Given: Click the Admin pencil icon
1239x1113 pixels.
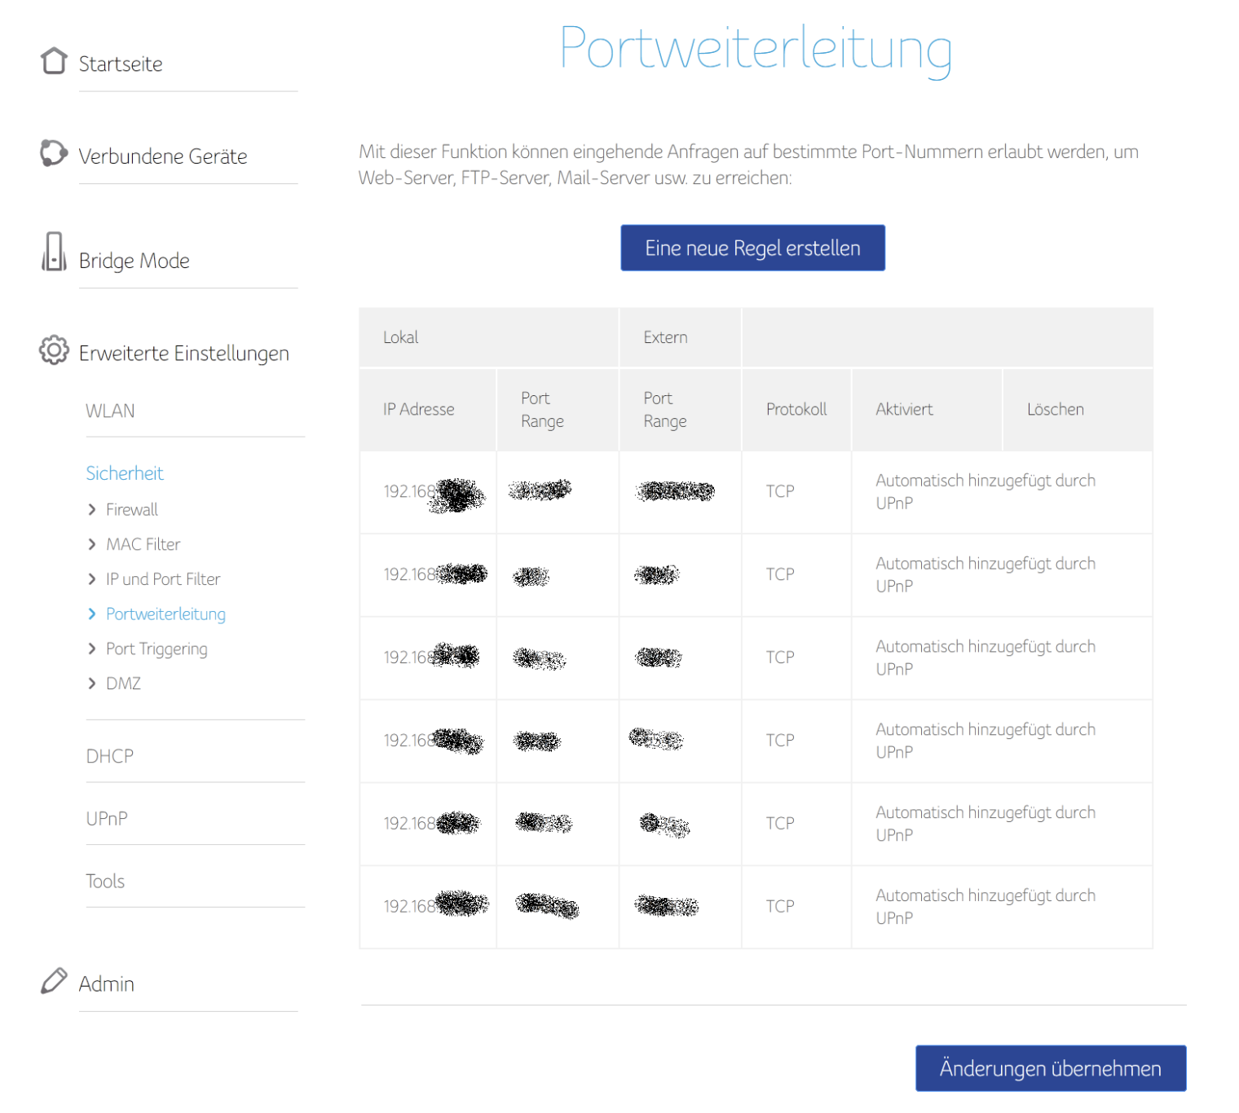Looking at the screenshot, I should tap(54, 981).
